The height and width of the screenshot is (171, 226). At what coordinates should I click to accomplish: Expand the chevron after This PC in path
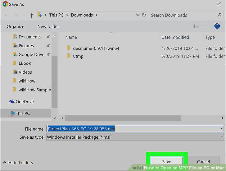click(67, 15)
